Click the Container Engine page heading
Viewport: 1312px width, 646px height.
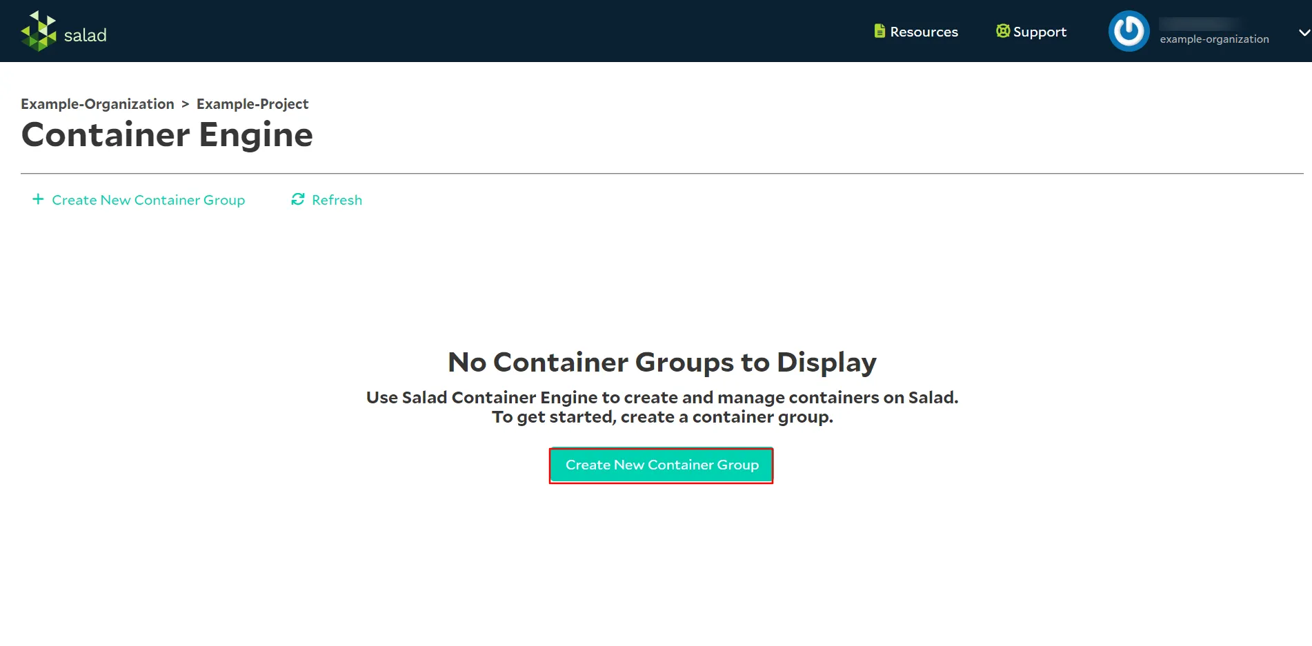[x=167, y=134]
